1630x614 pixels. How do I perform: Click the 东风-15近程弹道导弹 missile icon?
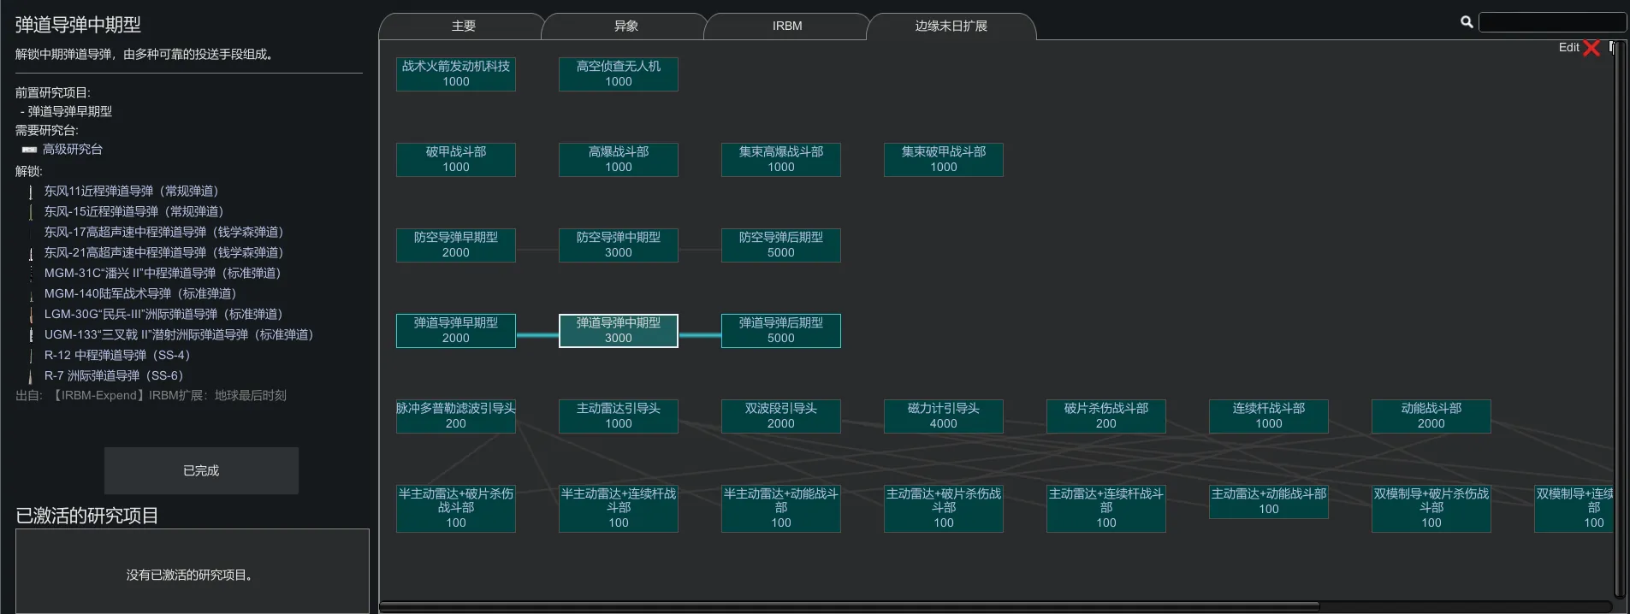(31, 212)
